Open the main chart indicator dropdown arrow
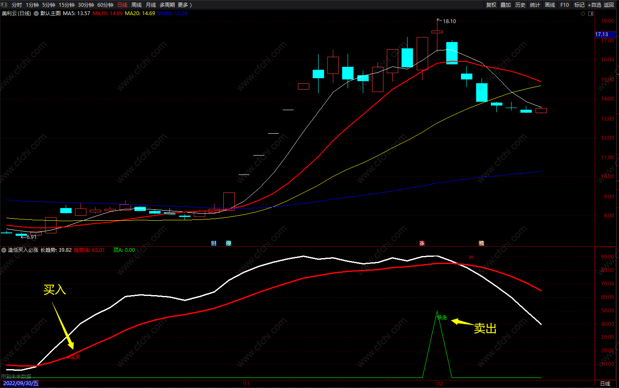 point(36,13)
